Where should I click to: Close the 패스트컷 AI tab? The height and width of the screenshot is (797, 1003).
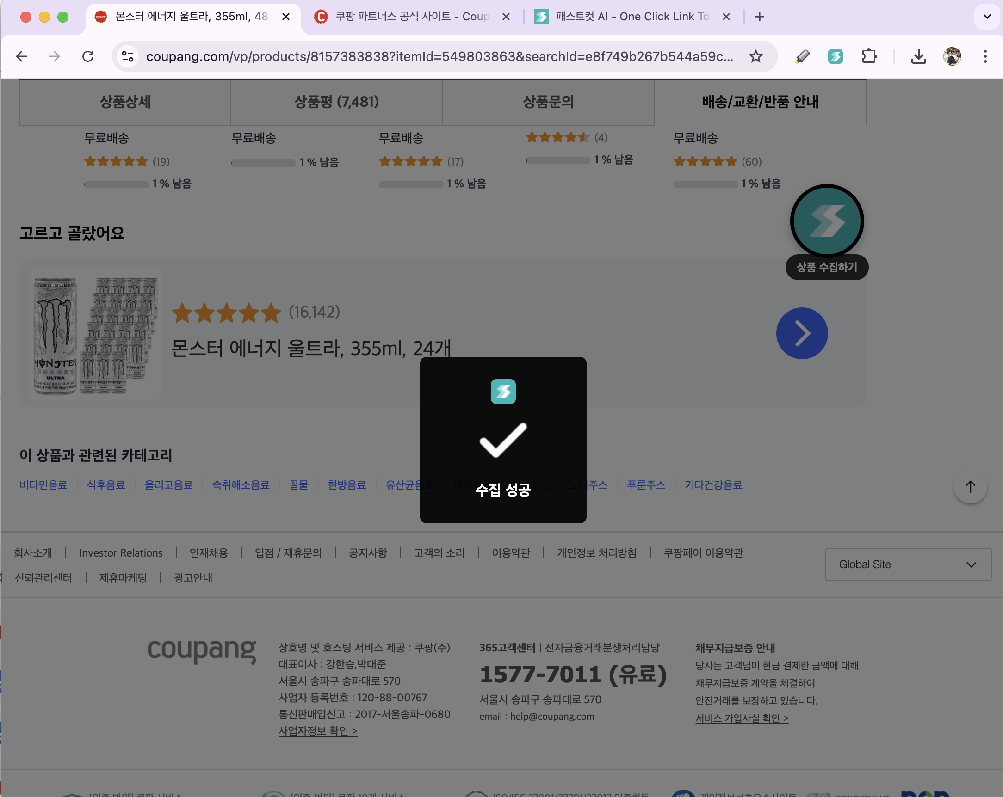pos(726,17)
